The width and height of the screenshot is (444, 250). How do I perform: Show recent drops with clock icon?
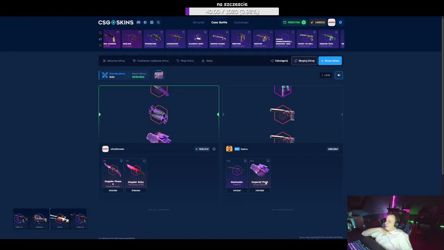[x=100, y=33]
